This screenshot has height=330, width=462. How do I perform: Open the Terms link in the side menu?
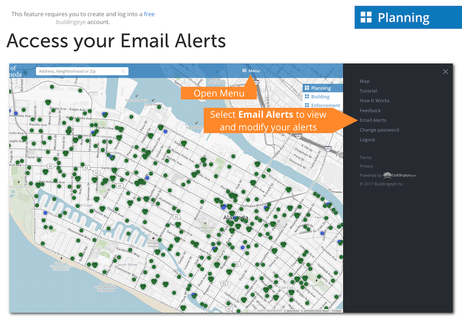365,157
